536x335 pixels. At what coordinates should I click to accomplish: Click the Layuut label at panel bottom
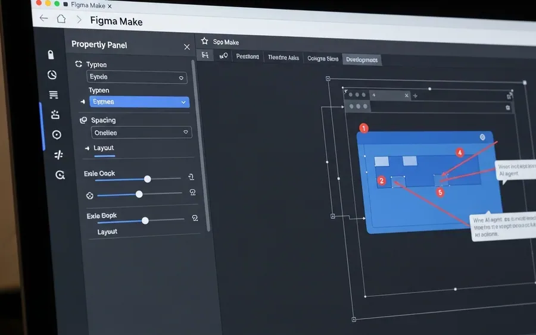point(107,232)
